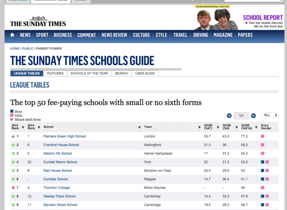287x210 pixels.
Task: Click green up arrow for Sancton Wood
Action: 13,205
